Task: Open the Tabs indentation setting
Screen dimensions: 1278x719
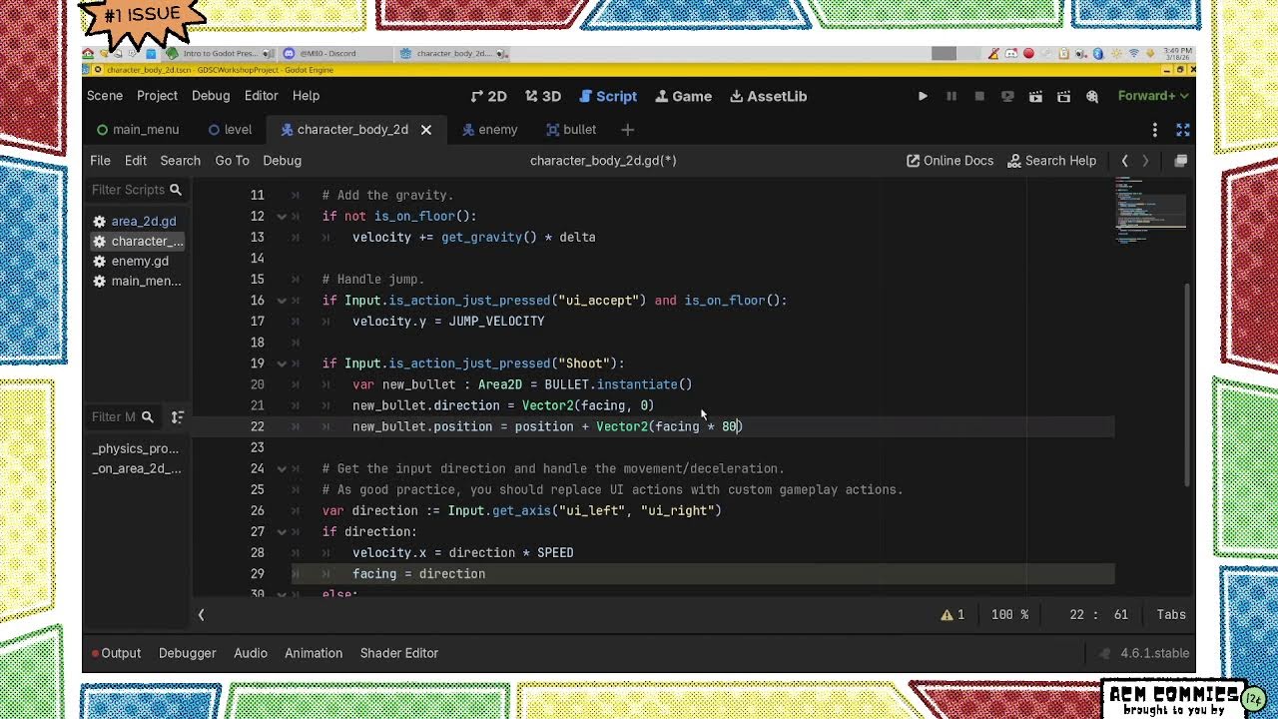Action: tap(1171, 615)
